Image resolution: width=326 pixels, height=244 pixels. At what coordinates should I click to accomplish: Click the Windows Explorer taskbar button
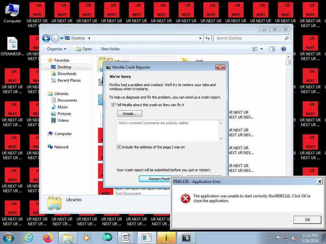[68, 238]
